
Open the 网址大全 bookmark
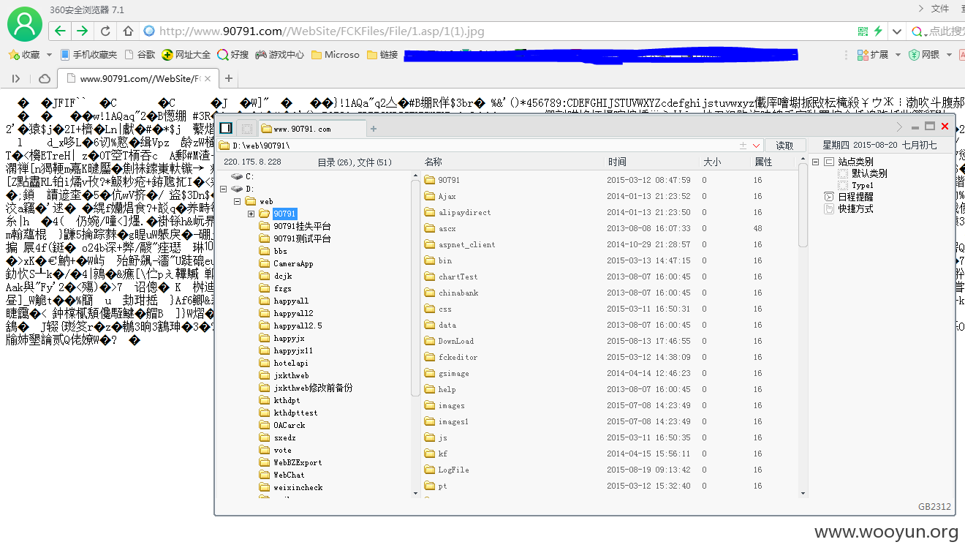click(186, 55)
